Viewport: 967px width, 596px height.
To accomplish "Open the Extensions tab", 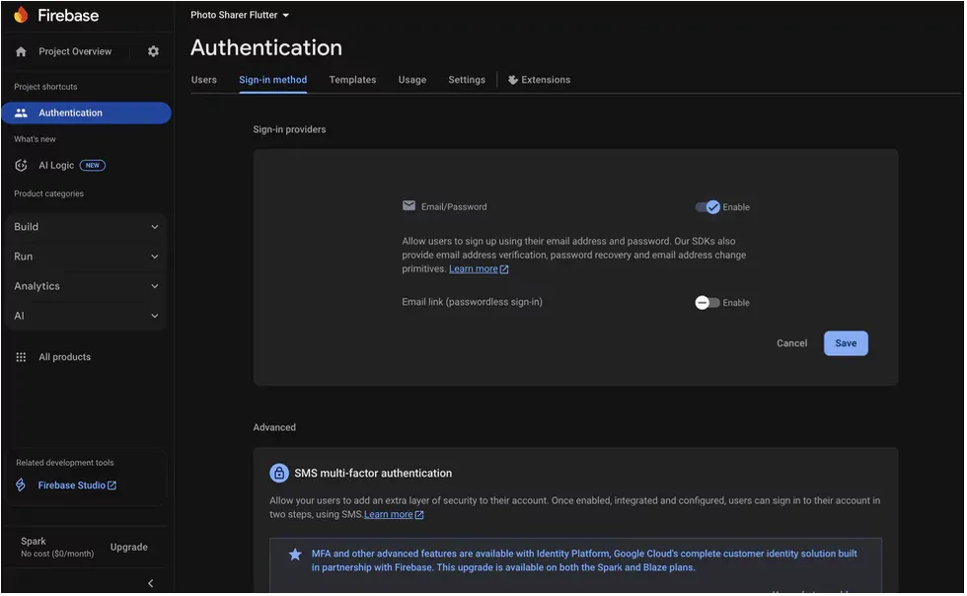I will [x=540, y=80].
